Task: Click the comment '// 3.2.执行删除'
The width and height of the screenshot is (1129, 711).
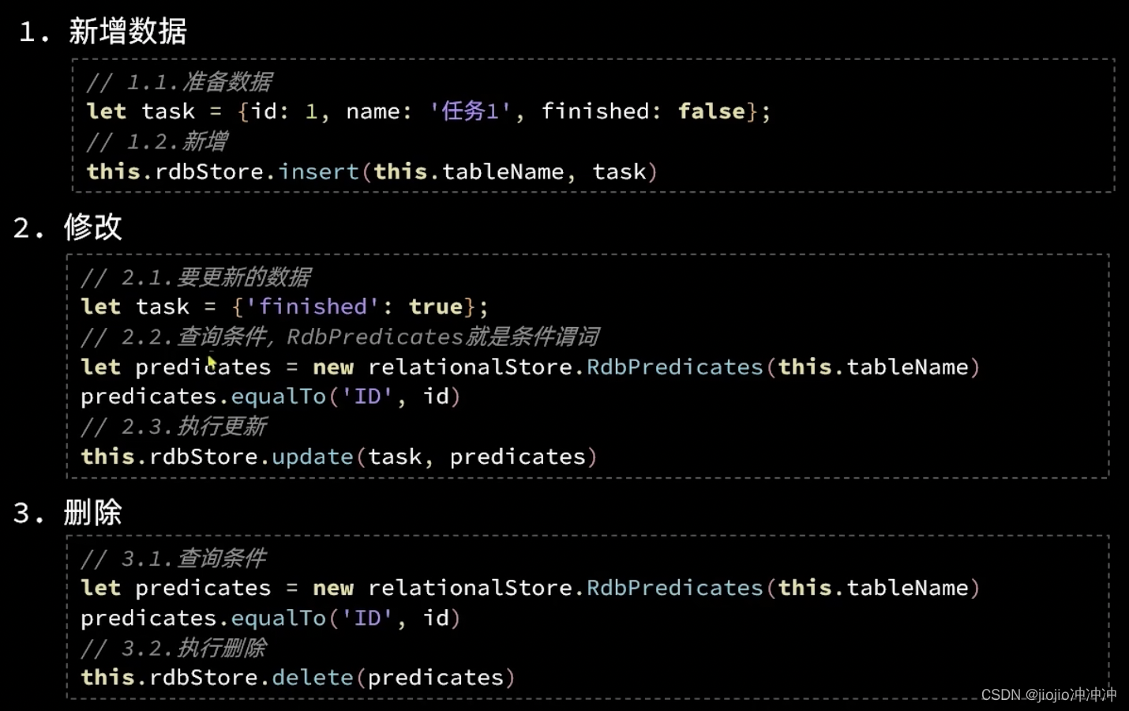Action: tap(174, 649)
